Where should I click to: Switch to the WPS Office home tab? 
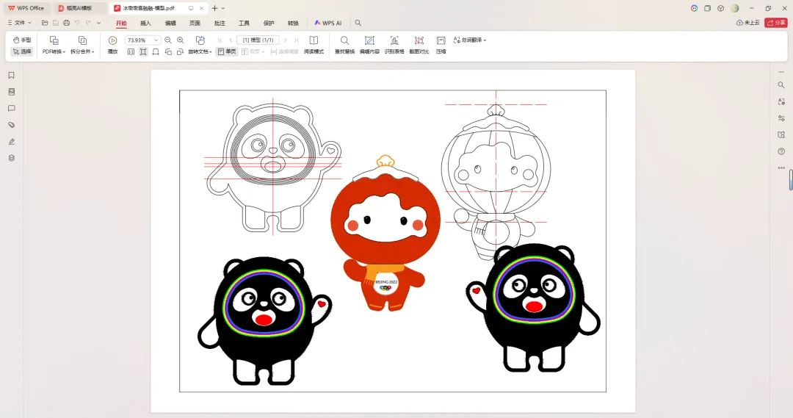[x=26, y=8]
